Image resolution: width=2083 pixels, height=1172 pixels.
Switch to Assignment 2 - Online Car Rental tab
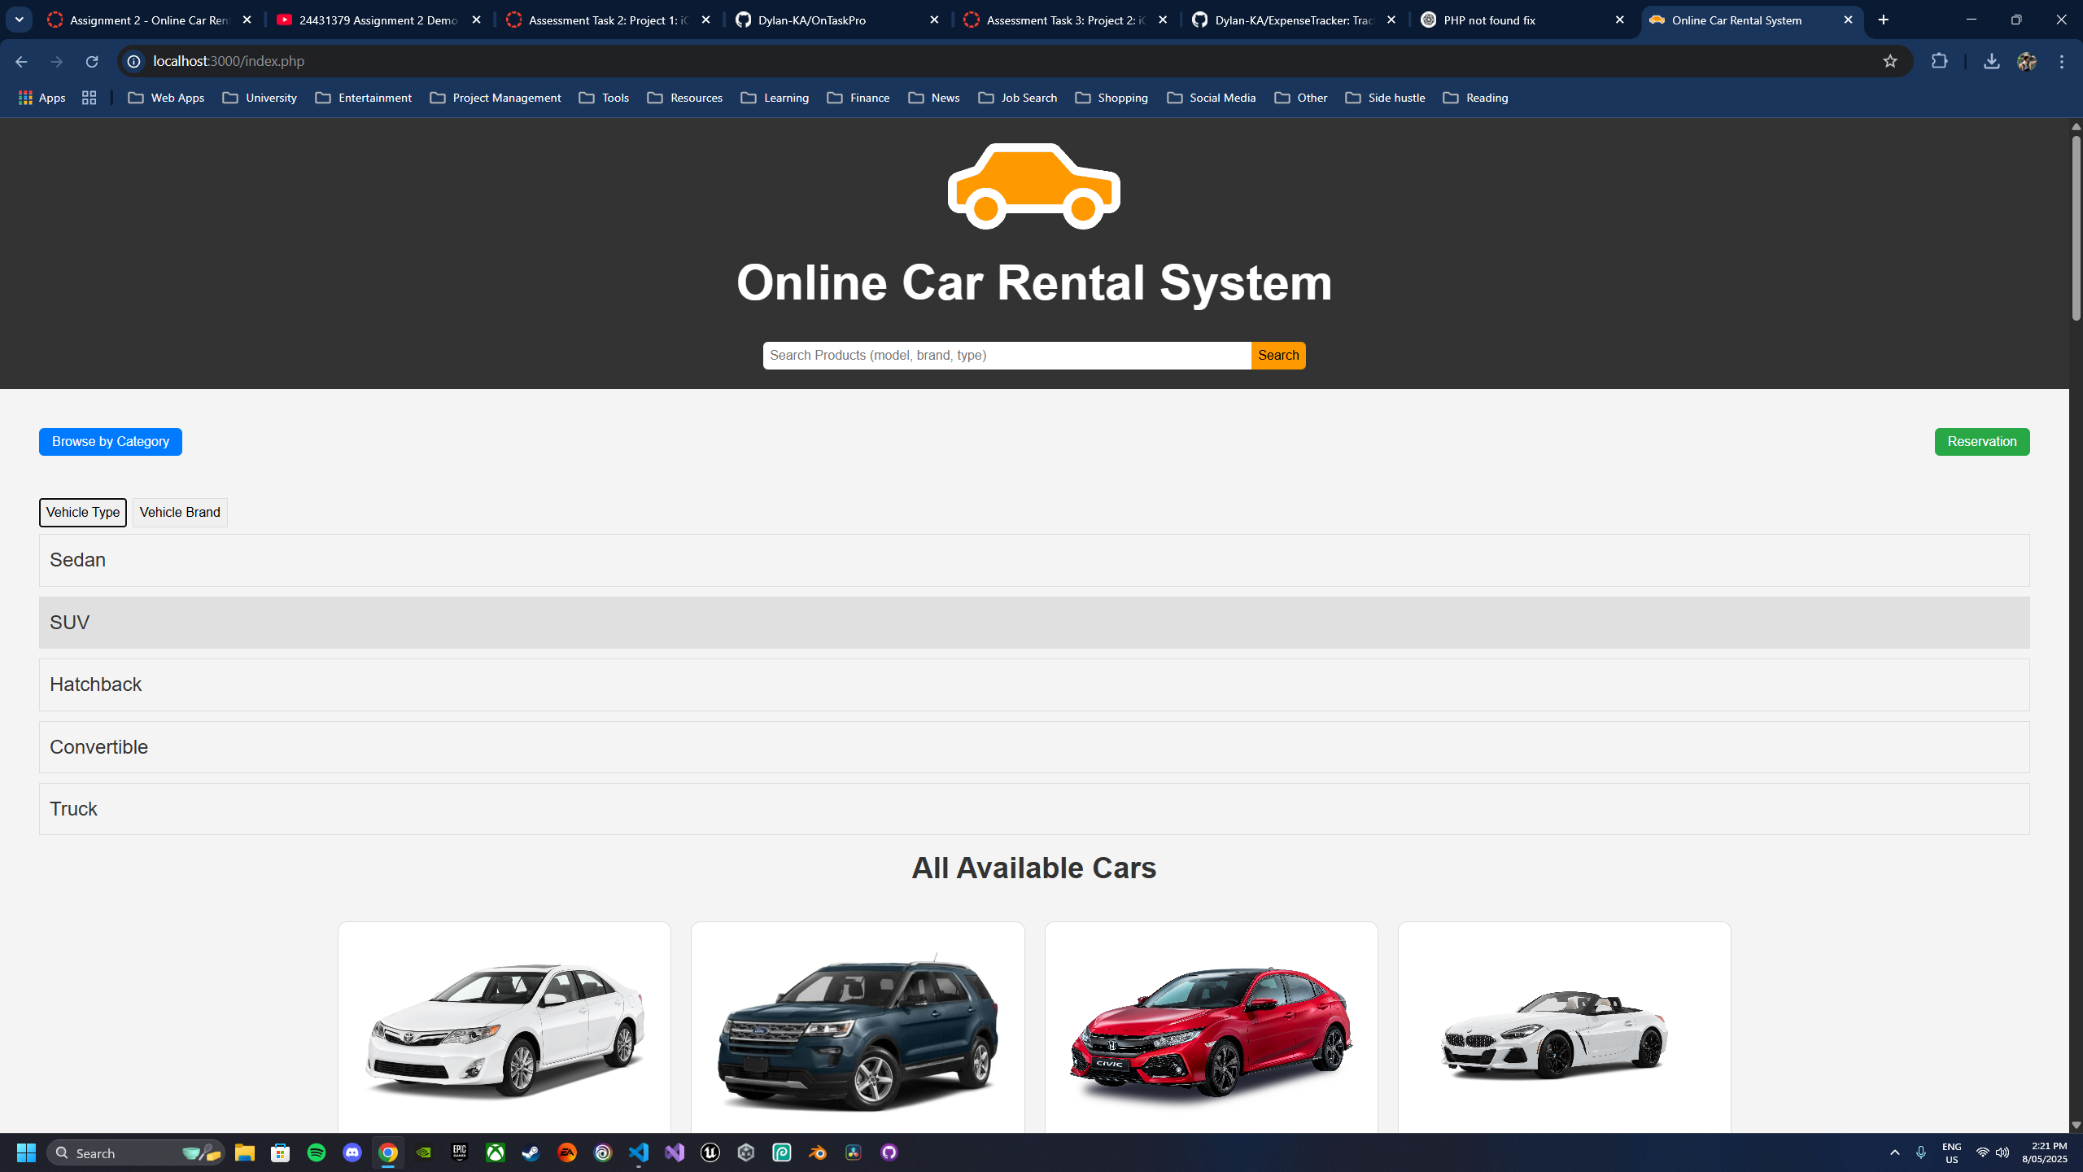coord(150,20)
